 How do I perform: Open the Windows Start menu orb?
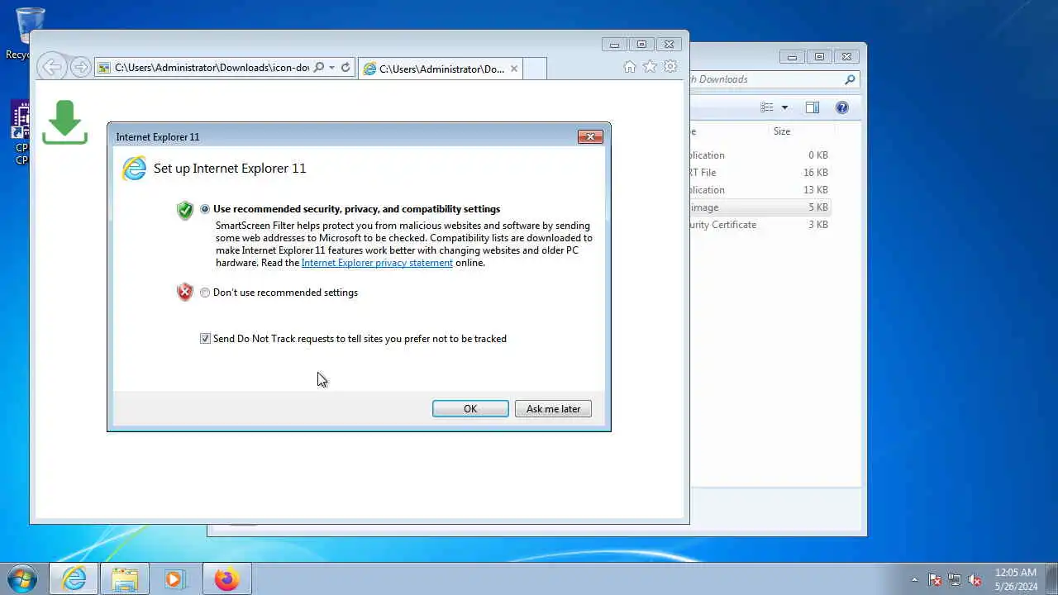22,578
